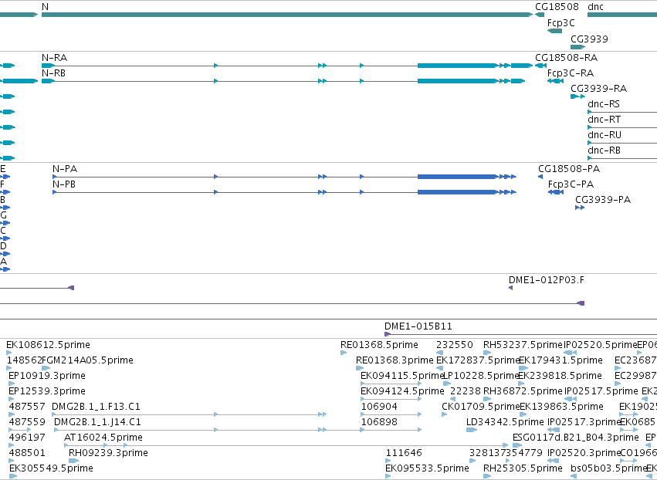
Task: Click the dnc-RB transcript label
Action: point(605,150)
